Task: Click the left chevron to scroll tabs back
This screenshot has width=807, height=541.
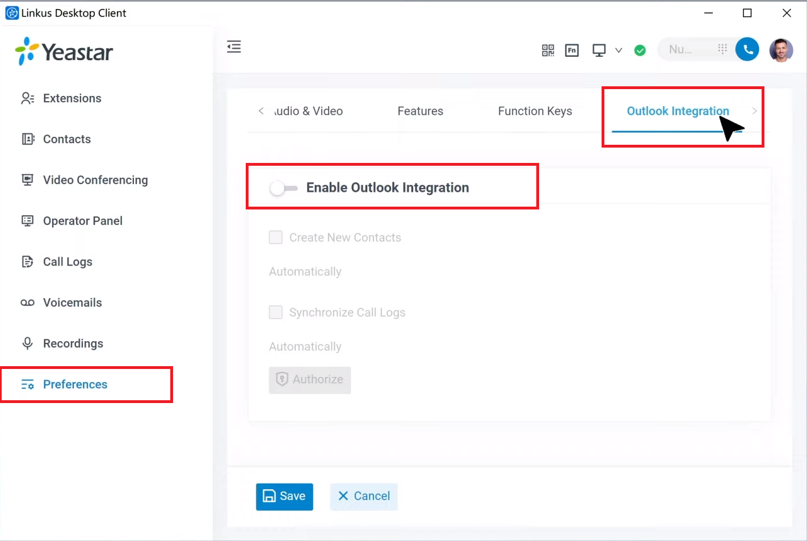Action: [261, 111]
